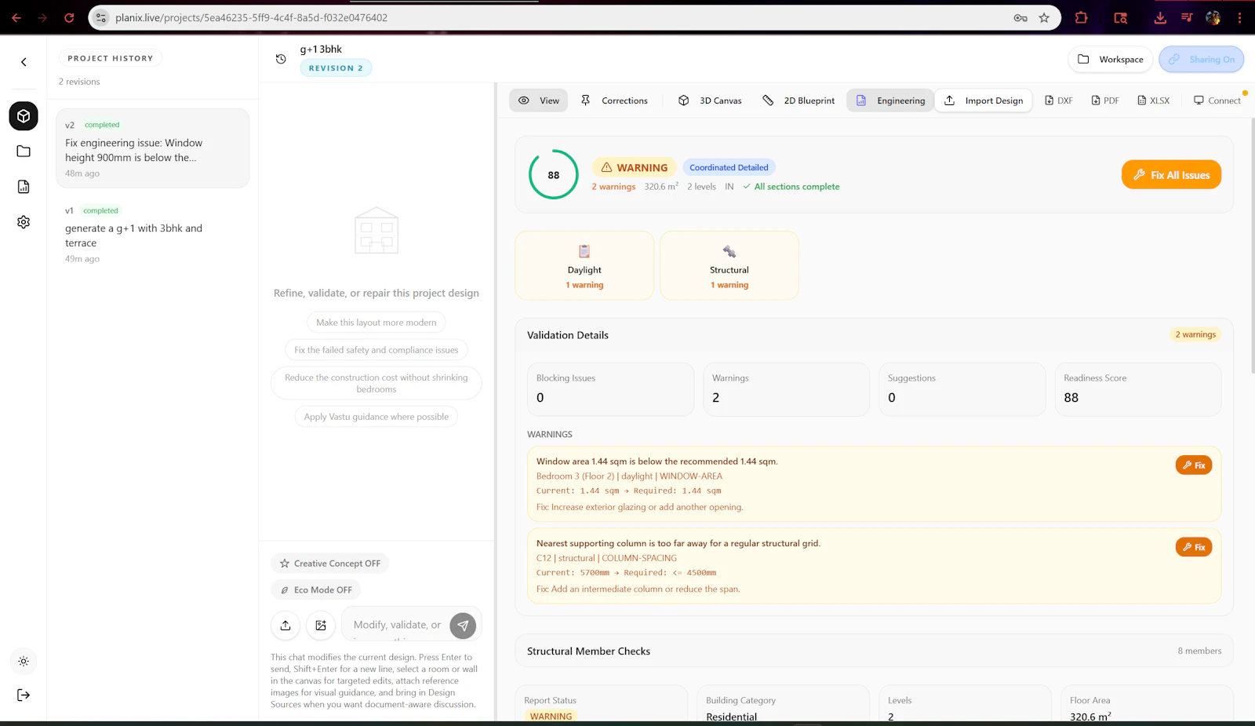Viewport: 1255px width, 726px height.
Task: Open the View tab
Action: [x=538, y=100]
